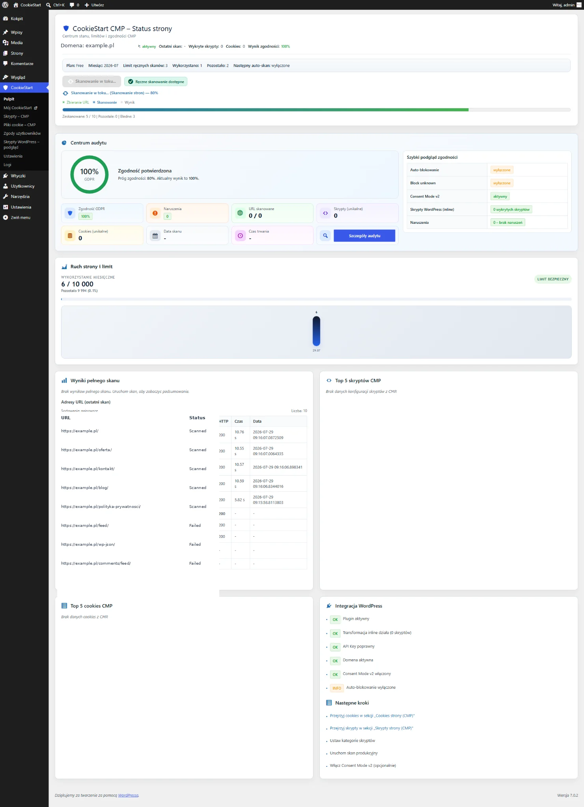Open the main WordPress Ustawienia menu below Narzędzia
Screen dimensions: 584x807
coord(21,207)
